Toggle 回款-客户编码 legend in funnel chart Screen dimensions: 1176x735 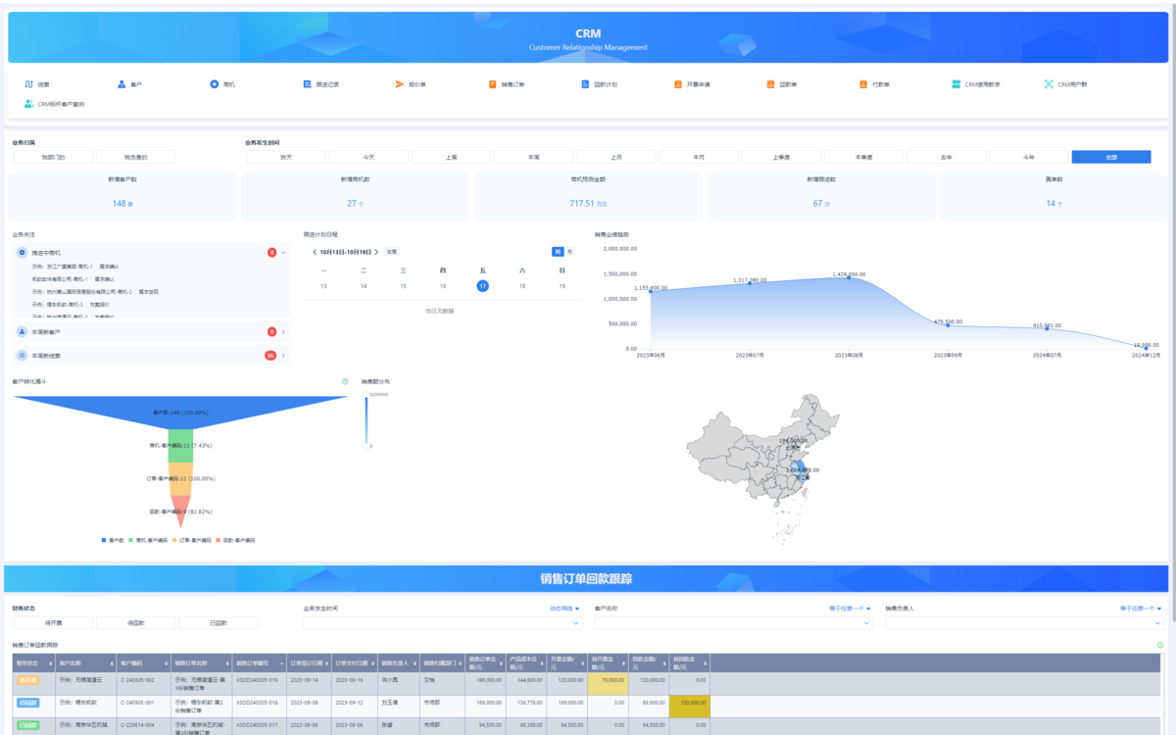[237, 540]
